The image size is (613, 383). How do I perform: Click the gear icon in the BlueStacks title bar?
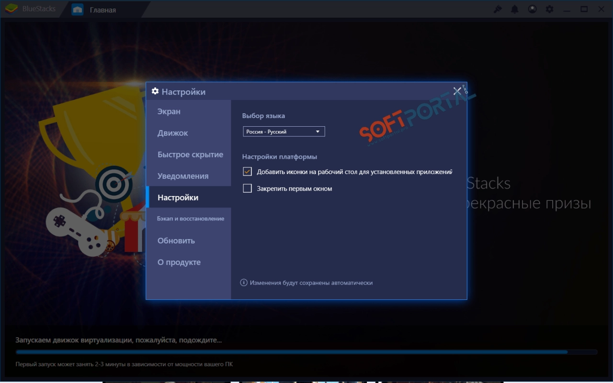[549, 9]
